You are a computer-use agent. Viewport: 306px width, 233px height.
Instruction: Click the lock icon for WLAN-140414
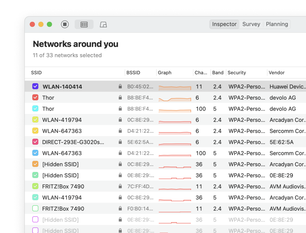pyautogui.click(x=120, y=87)
